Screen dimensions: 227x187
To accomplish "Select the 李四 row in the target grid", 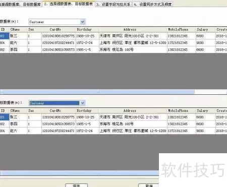I will (113, 124).
